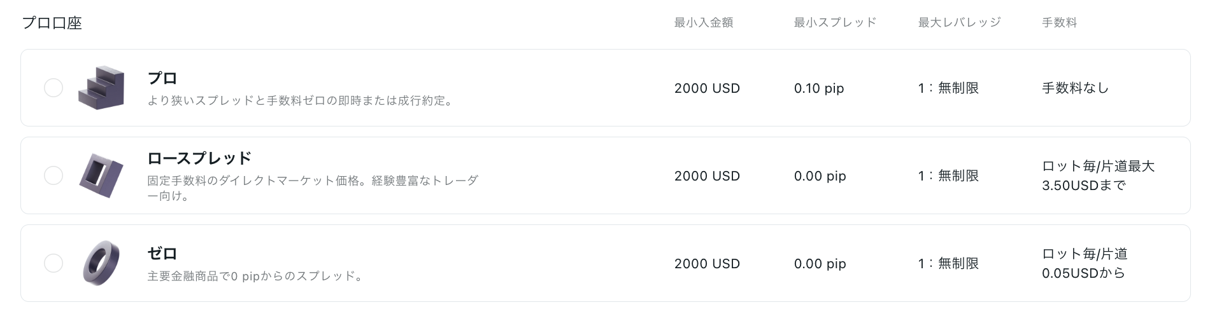Click the staircase icon for プロ account
Image resolution: width=1210 pixels, height=321 pixels.
point(101,88)
